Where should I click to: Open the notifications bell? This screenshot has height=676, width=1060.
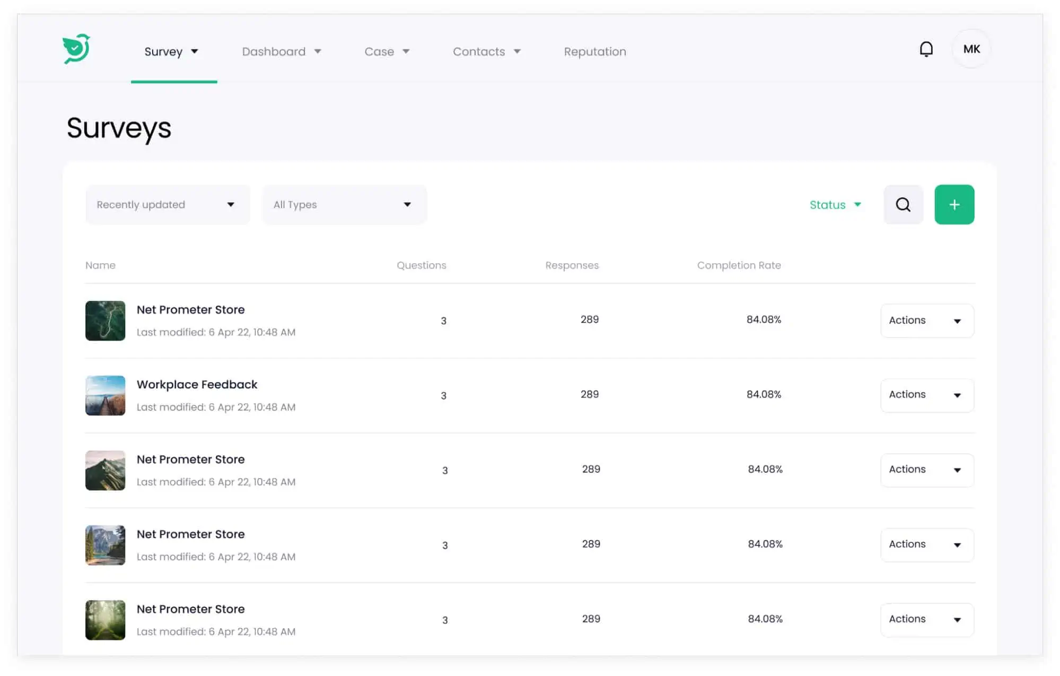tap(926, 49)
